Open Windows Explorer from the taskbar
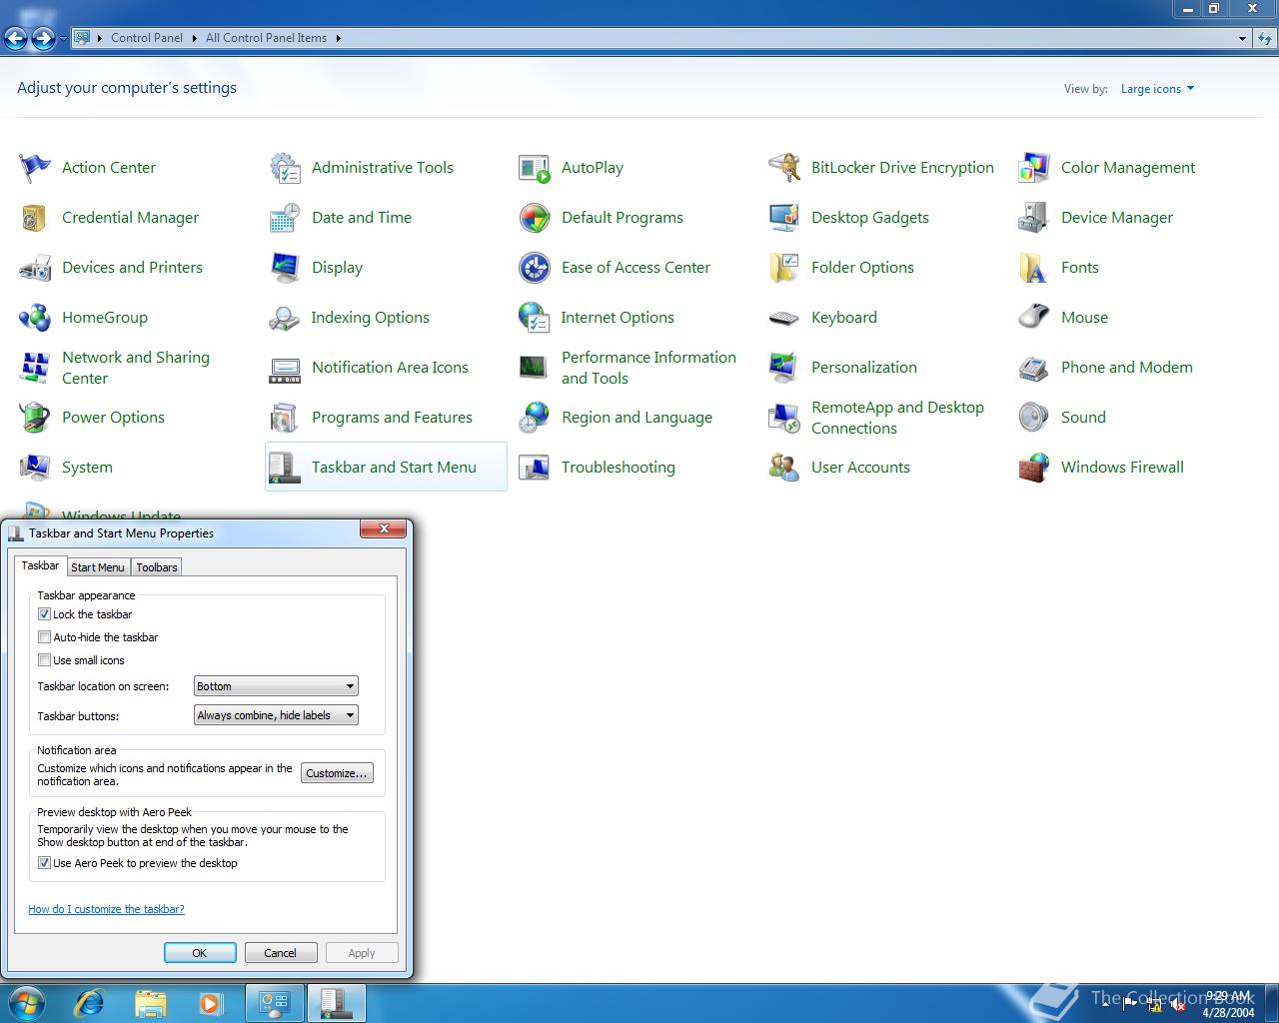Viewport: 1279px width, 1023px height. 150,1003
